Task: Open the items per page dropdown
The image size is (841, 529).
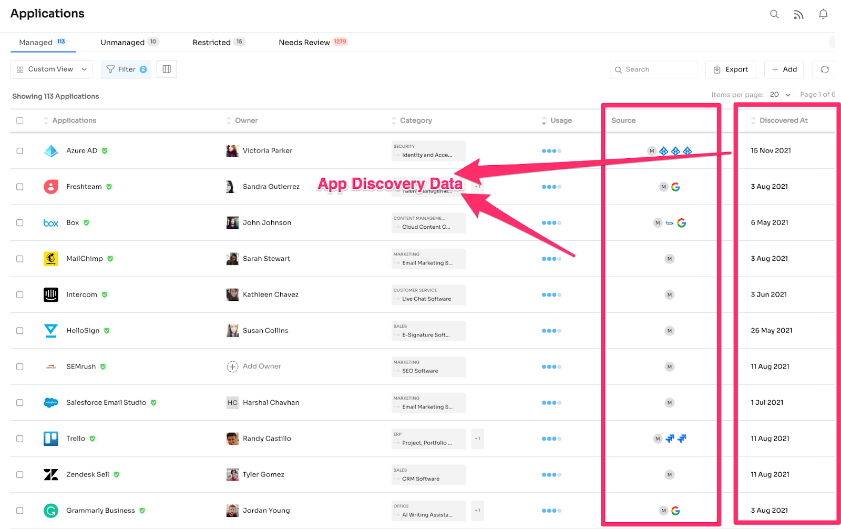Action: pos(780,95)
